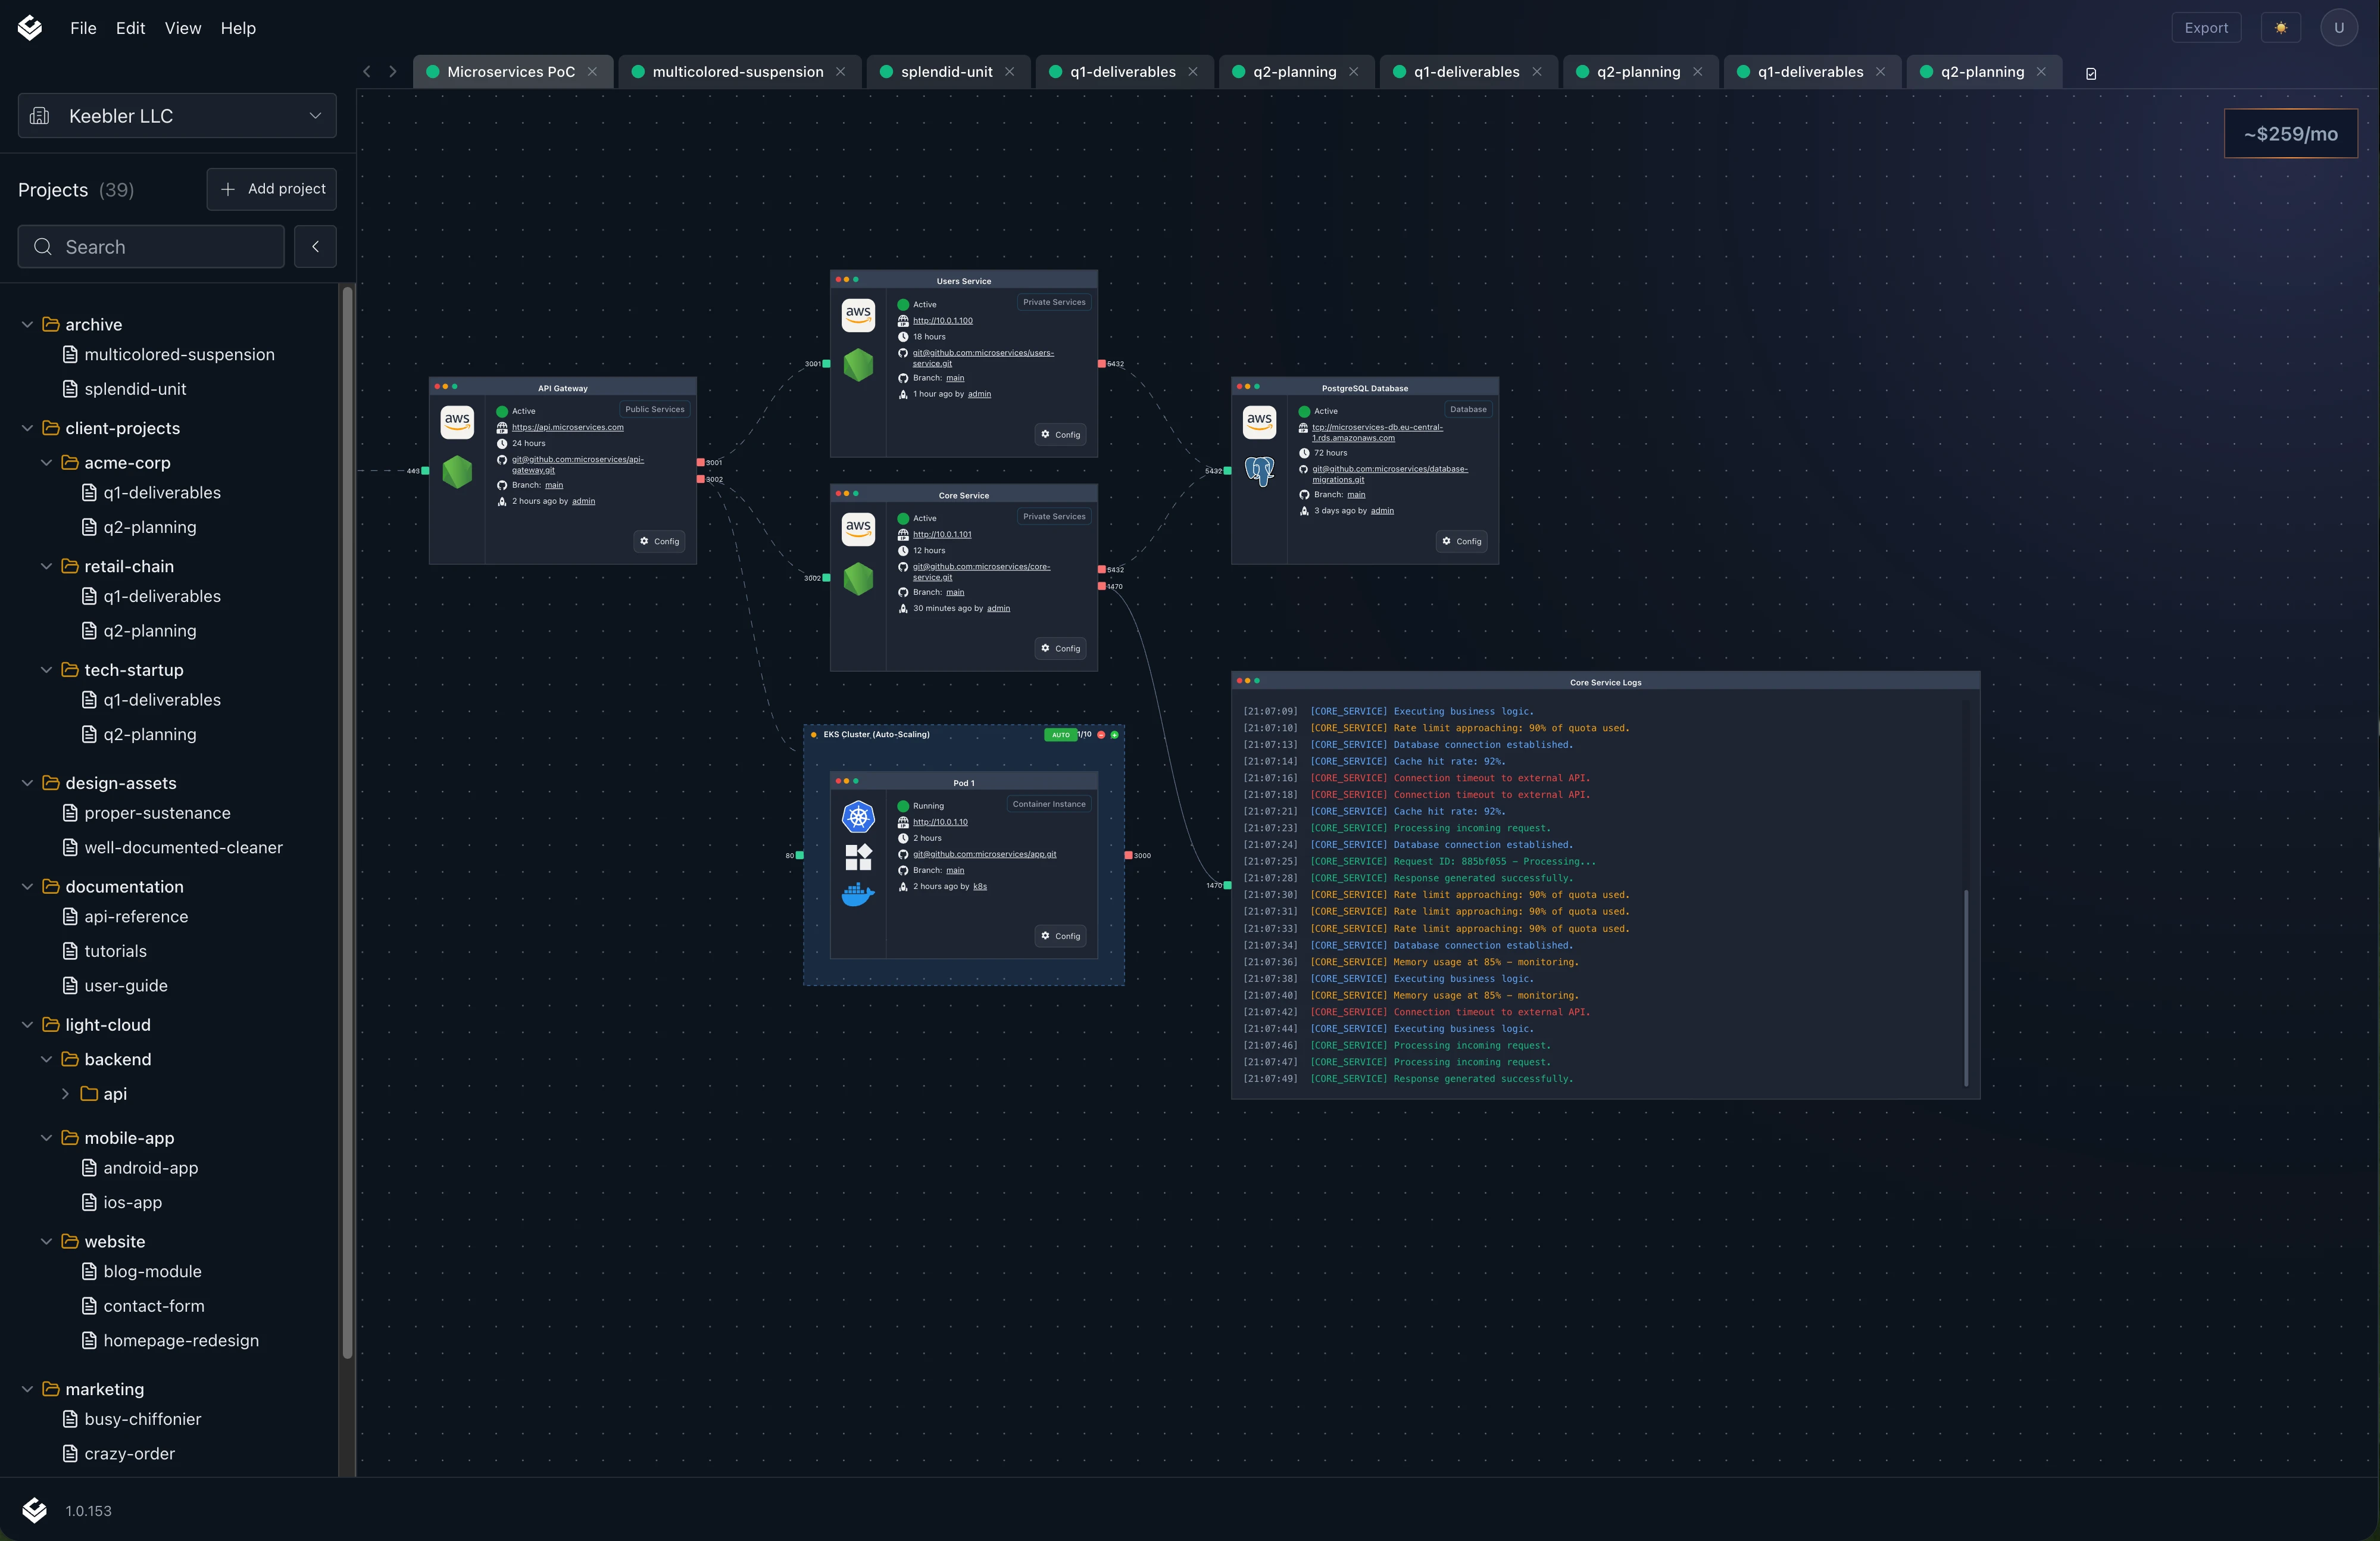The height and width of the screenshot is (1541, 2380).
Task: Collapse the client-projects folder
Action: pyautogui.click(x=27, y=428)
